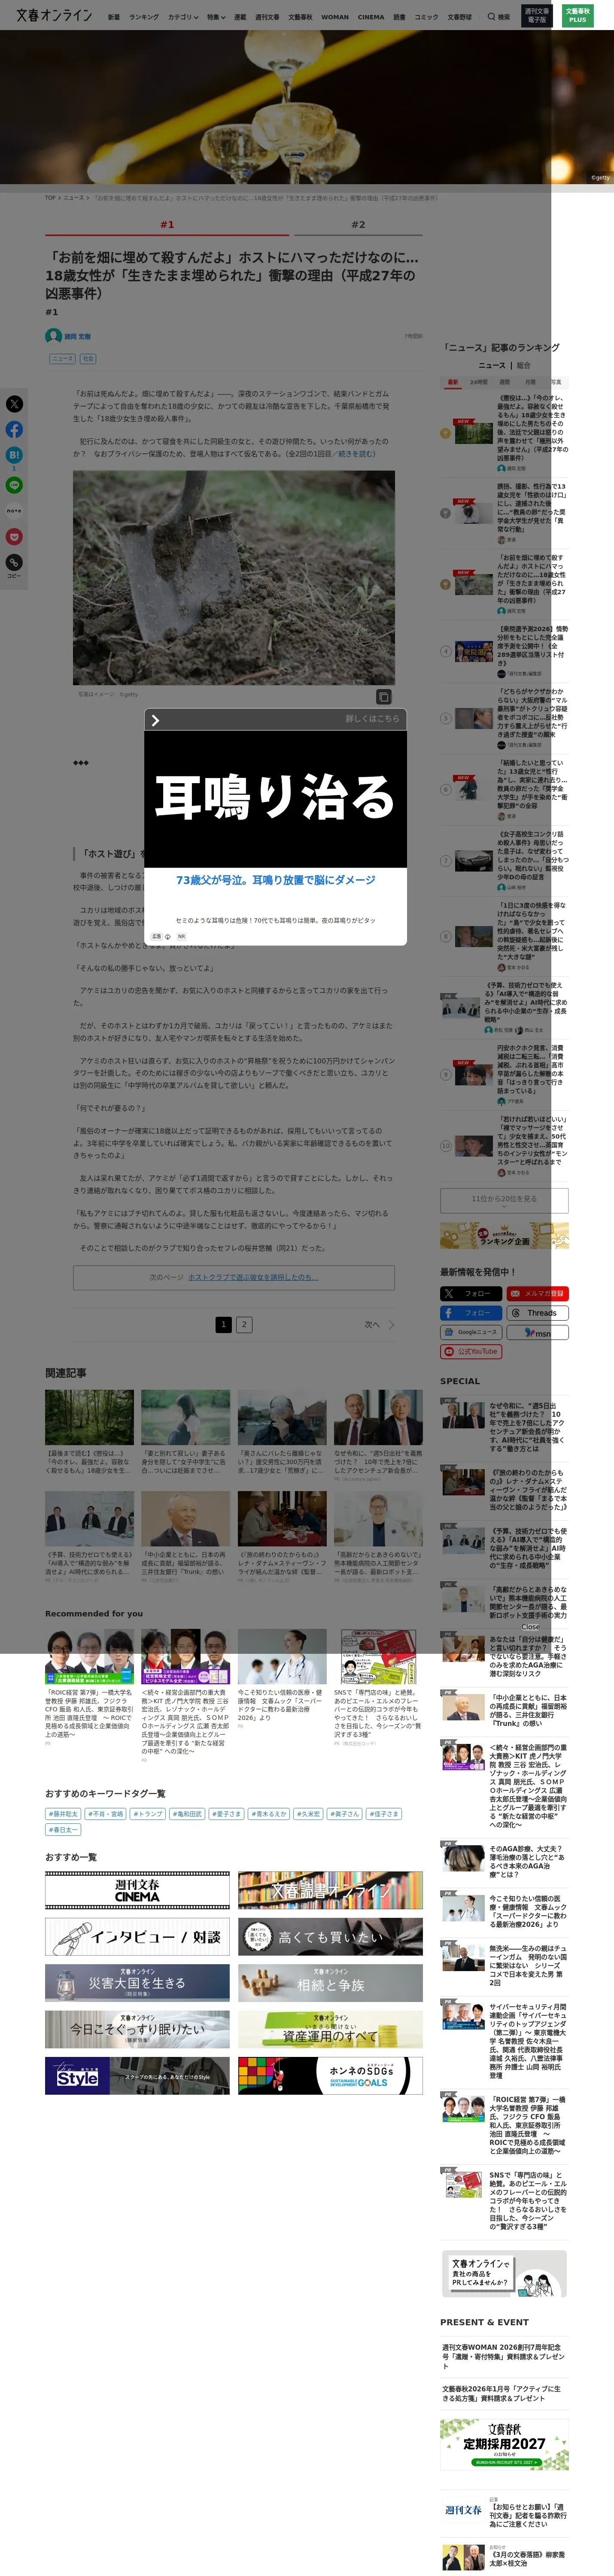This screenshot has height=2576, width=614.
Task: Click the green 文藝春秋 PLUS button
Action: tap(577, 16)
